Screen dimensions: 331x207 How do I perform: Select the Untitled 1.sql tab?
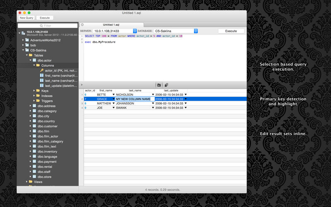coord(112,25)
